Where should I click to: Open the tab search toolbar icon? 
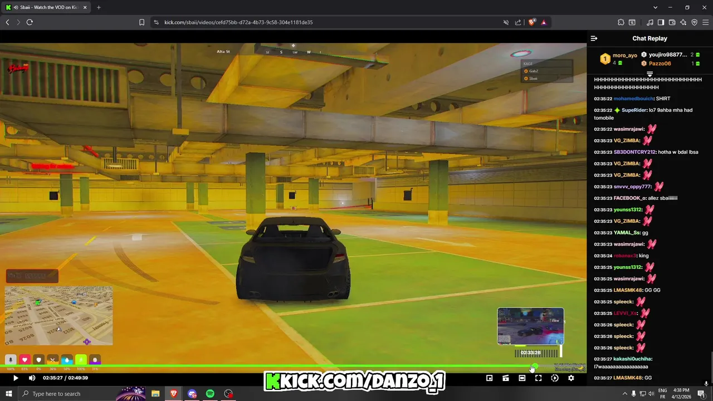pos(632,22)
